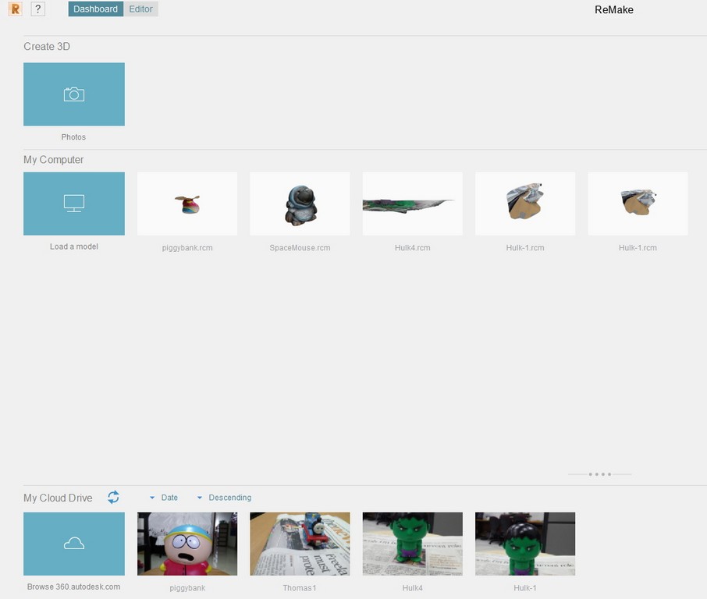Click the Photos camera tile
Image resolution: width=707 pixels, height=599 pixels.
(x=74, y=94)
